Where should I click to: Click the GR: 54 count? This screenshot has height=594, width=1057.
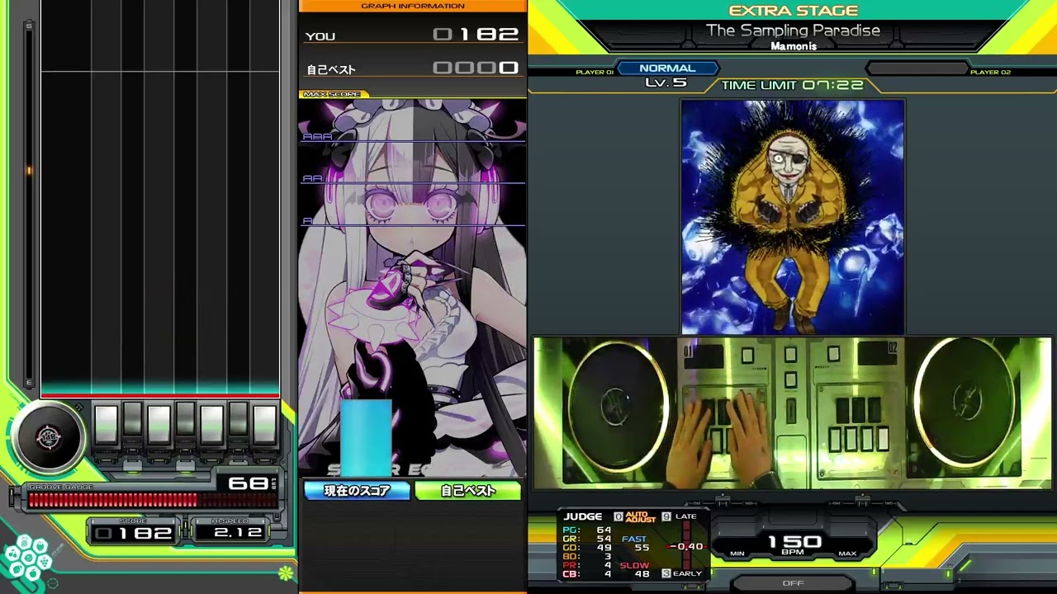[587, 539]
